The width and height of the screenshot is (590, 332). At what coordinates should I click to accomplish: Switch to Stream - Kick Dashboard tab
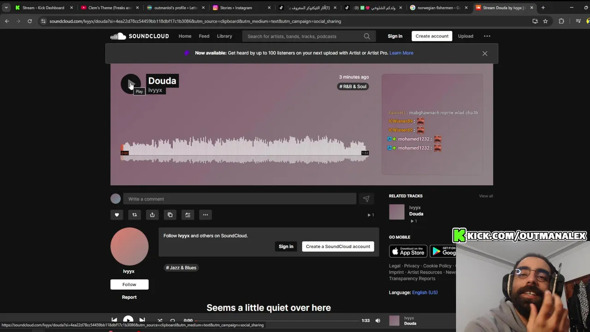tap(43, 8)
